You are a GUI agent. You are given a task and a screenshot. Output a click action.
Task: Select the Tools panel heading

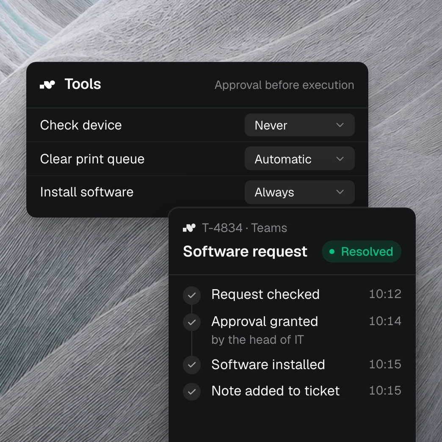click(x=83, y=84)
